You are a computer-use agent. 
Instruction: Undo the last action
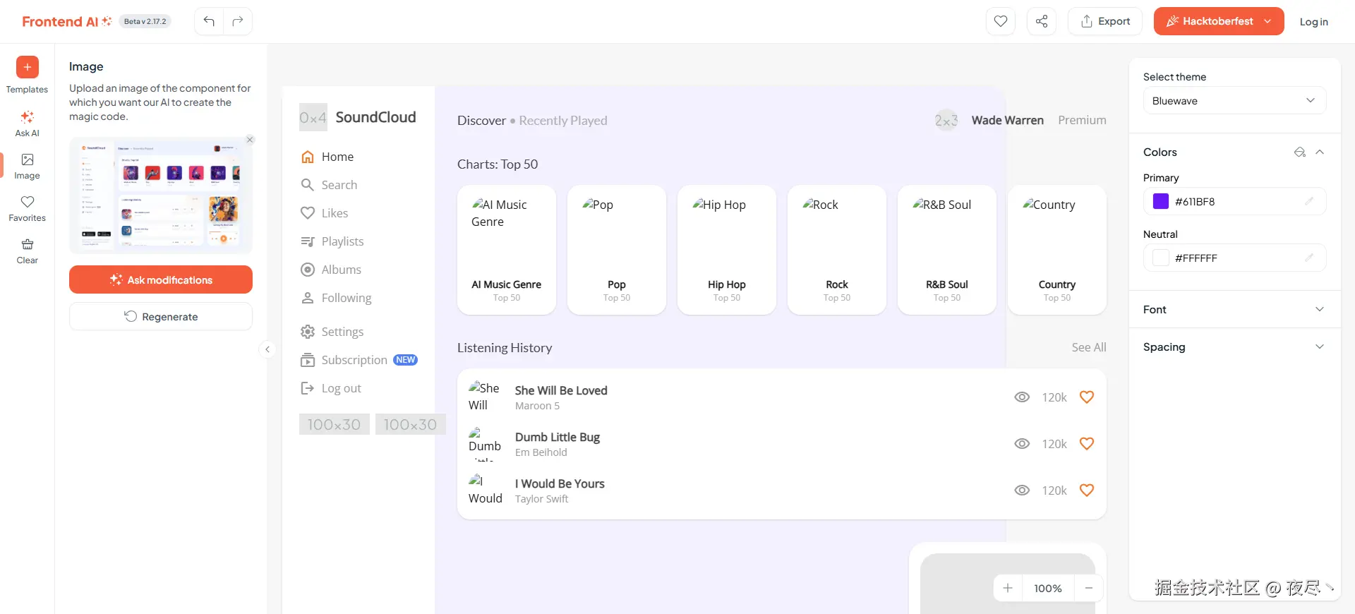point(209,21)
